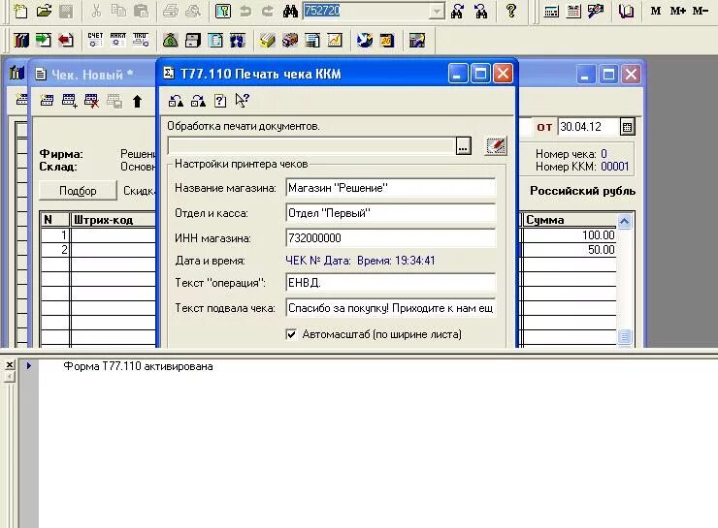Click the chart report icon
Screen dimensions: 718x528
coord(335,41)
